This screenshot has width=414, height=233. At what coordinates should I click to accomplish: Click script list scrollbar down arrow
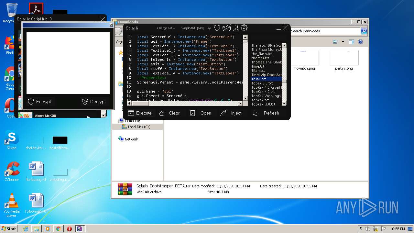point(284,104)
